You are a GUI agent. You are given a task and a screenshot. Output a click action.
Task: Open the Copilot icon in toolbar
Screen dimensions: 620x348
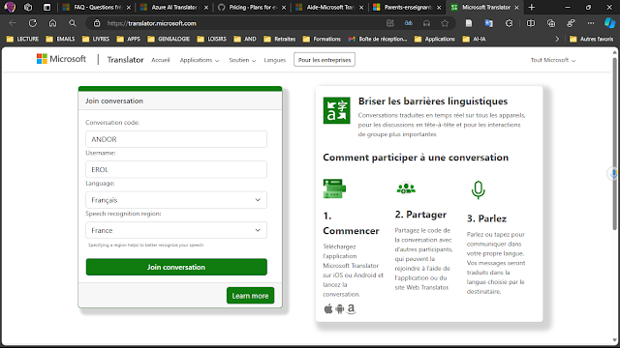click(x=609, y=23)
